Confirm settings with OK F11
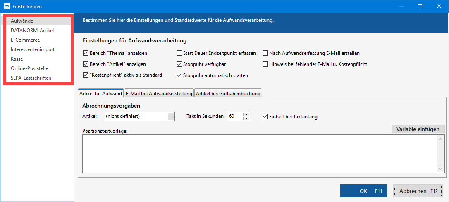This screenshot has height=202, width=449. [364, 191]
